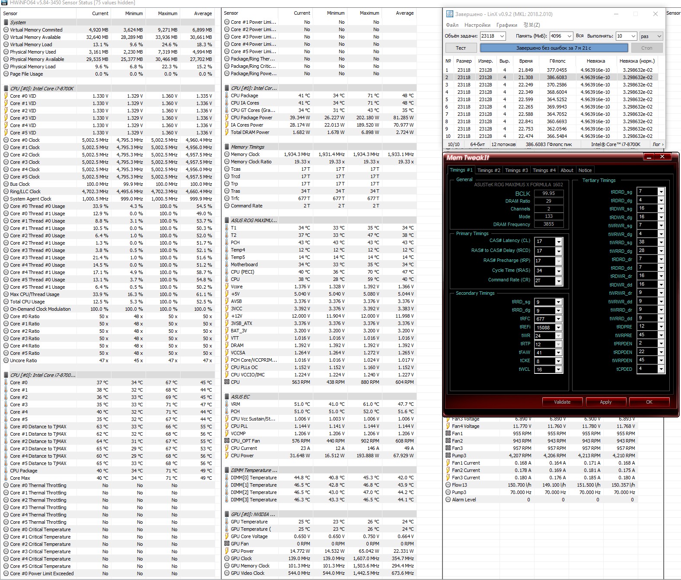Click the icon beside the ASUS EC group
681x580 pixels.
tap(227, 396)
